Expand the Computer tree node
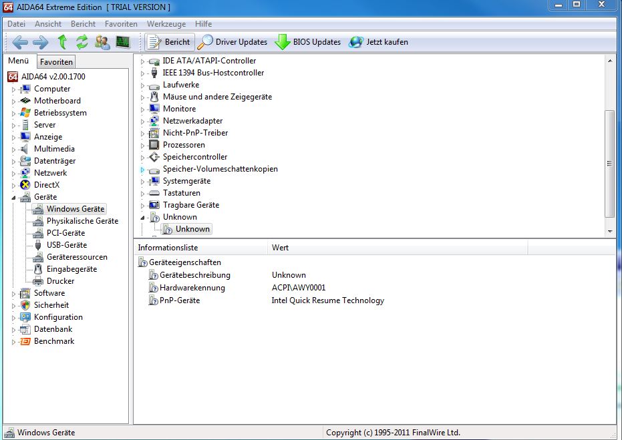The image size is (622, 440). point(13,89)
